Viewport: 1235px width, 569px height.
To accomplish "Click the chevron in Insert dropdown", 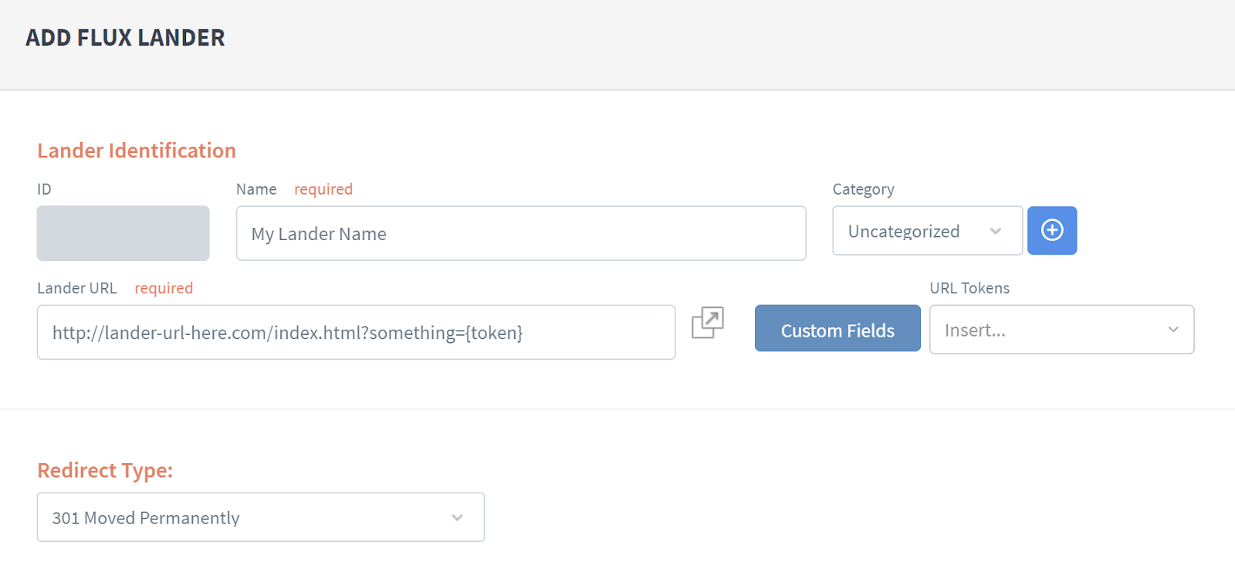I will 1173,330.
